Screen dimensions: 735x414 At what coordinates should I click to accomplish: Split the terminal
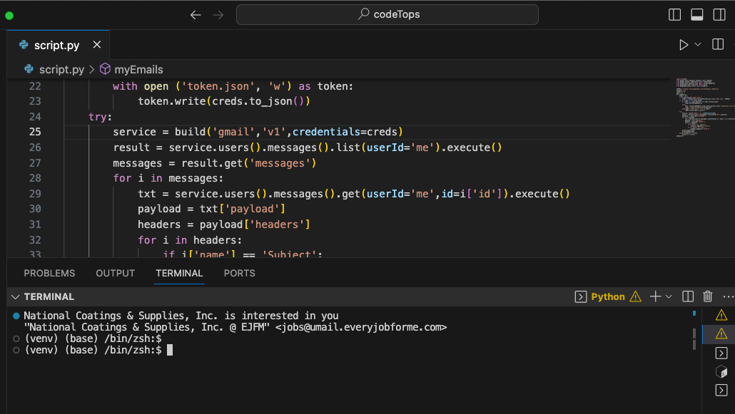coord(688,296)
